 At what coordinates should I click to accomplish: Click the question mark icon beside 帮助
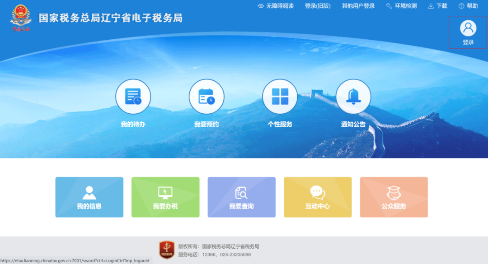pyautogui.click(x=461, y=6)
